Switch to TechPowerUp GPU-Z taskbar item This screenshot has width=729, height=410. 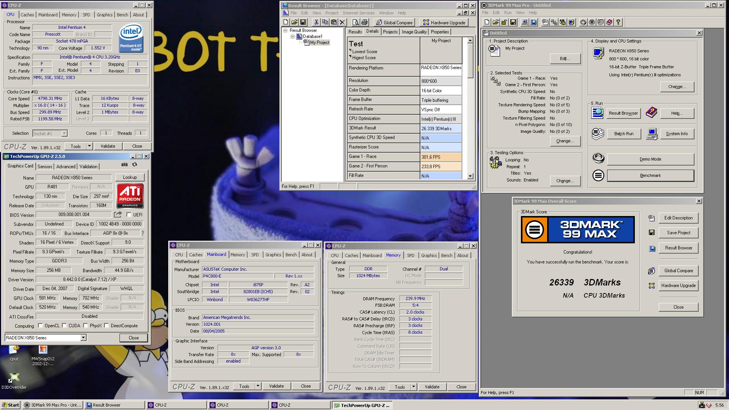pos(362,405)
